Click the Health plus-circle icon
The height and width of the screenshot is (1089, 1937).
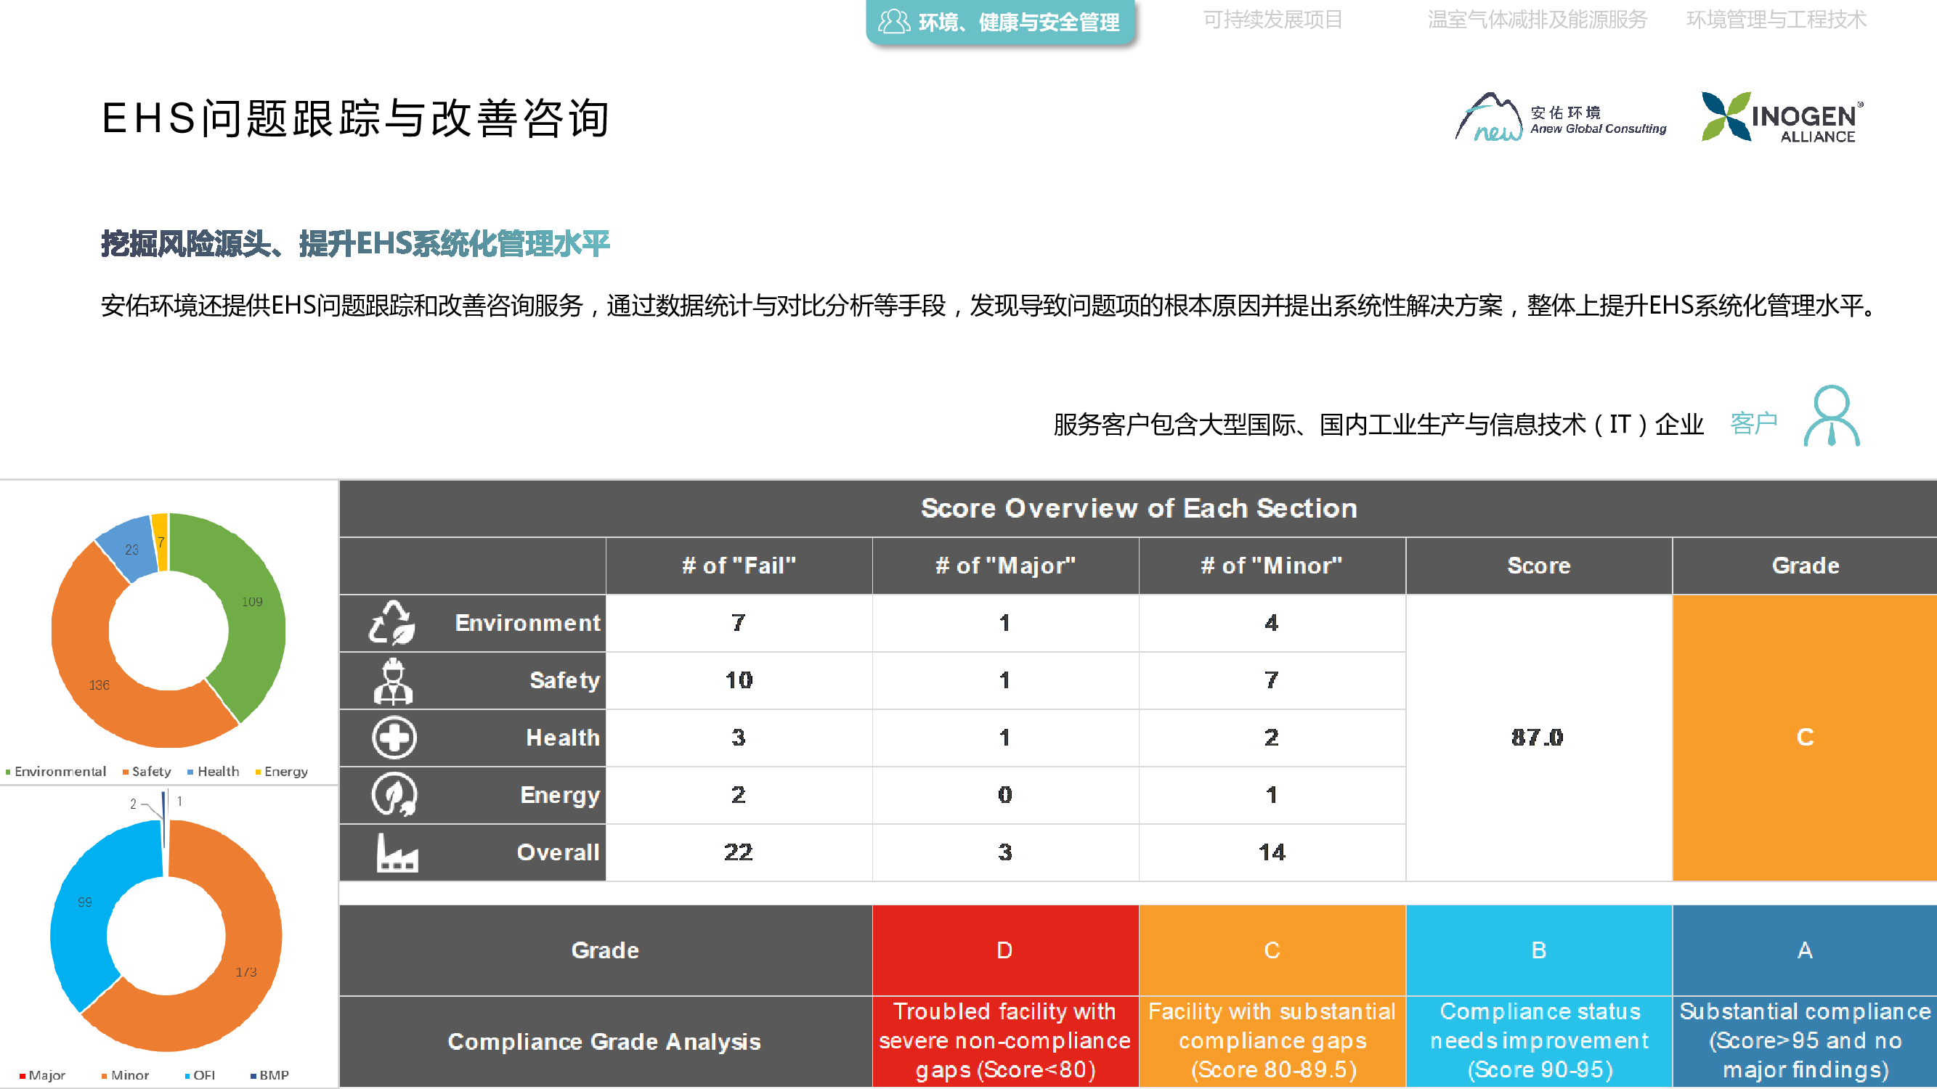[394, 738]
